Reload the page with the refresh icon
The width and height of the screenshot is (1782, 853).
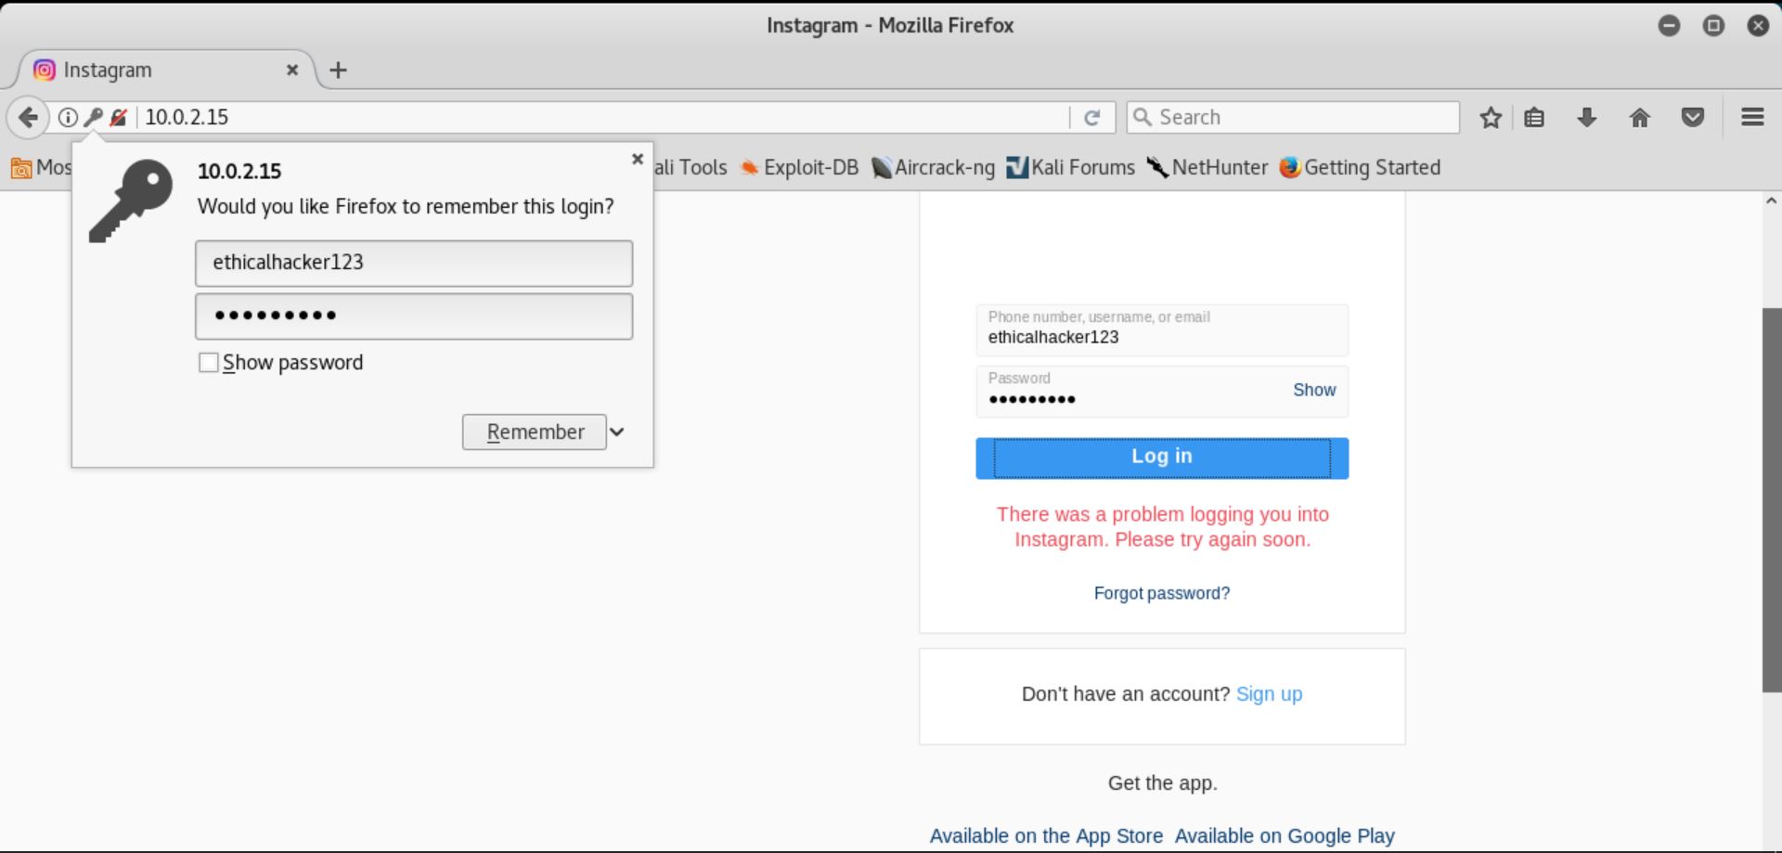click(1092, 117)
